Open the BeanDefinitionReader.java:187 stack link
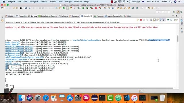 19,46
